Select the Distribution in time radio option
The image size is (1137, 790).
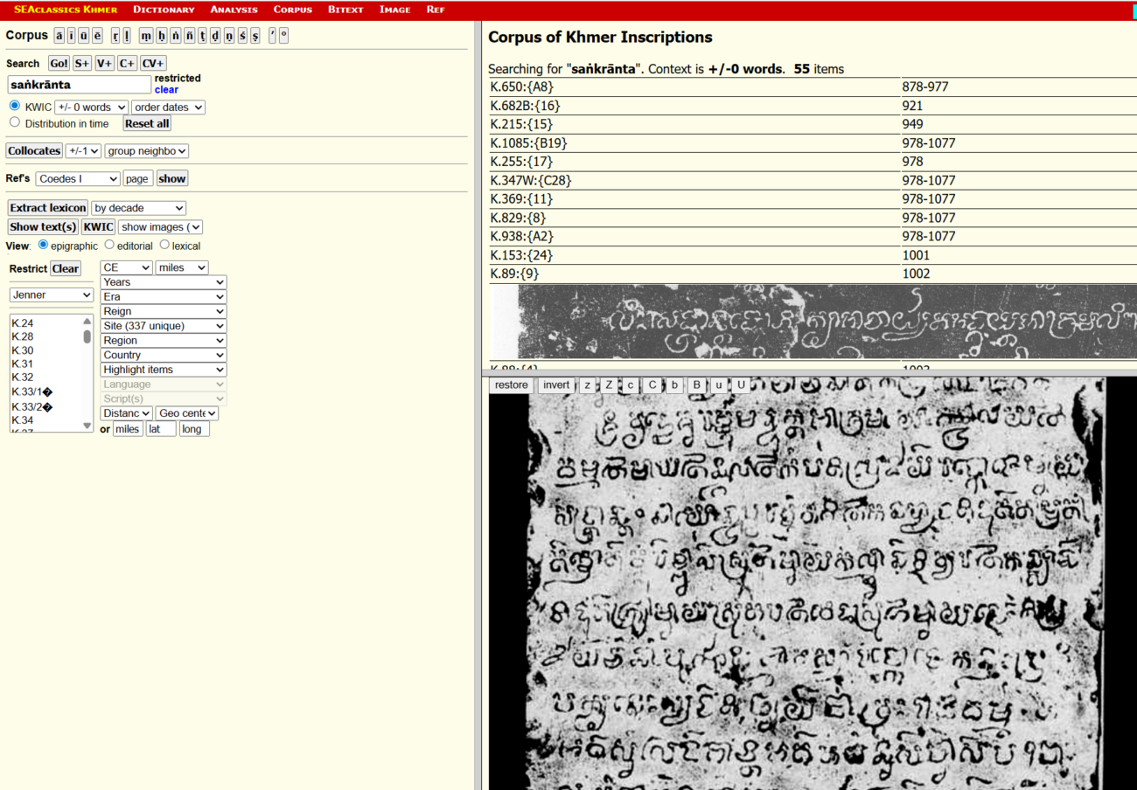click(x=15, y=122)
